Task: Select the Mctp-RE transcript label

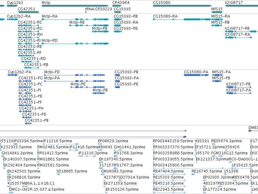Action: click(x=77, y=22)
